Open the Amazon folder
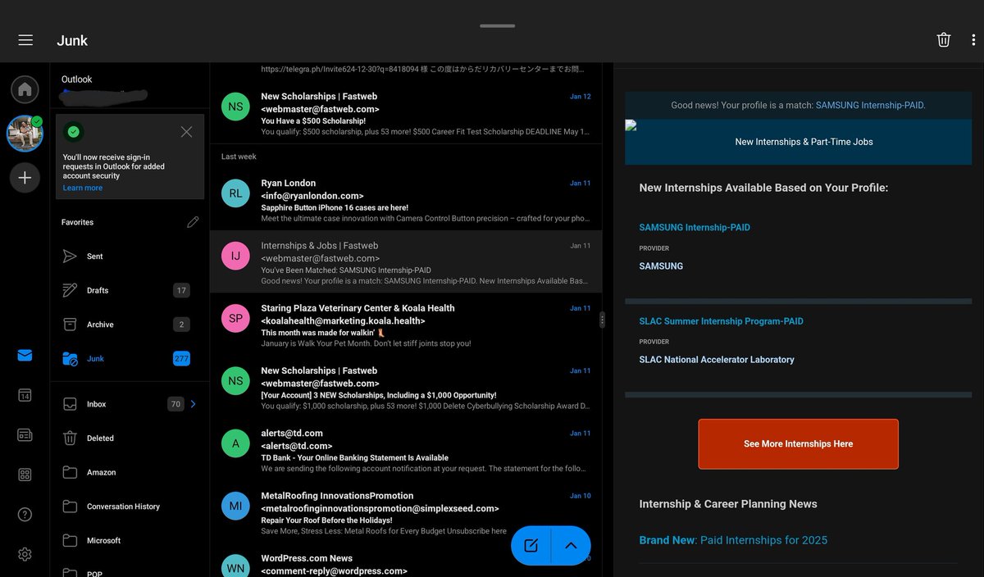The image size is (984, 577). click(130, 472)
